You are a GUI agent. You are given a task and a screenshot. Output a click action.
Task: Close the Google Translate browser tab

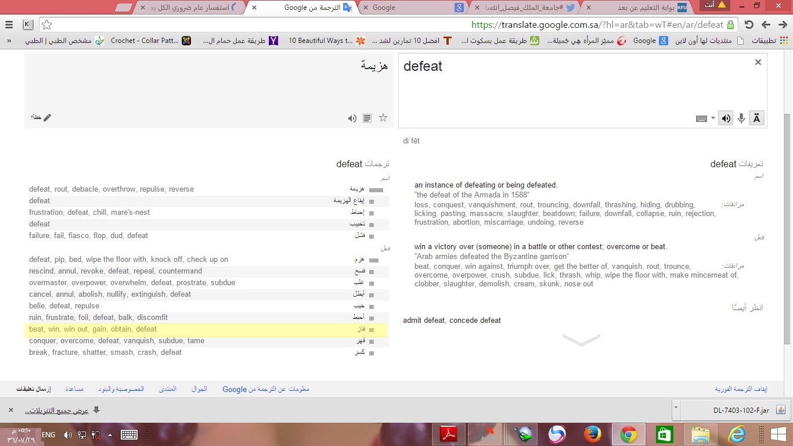254,8
